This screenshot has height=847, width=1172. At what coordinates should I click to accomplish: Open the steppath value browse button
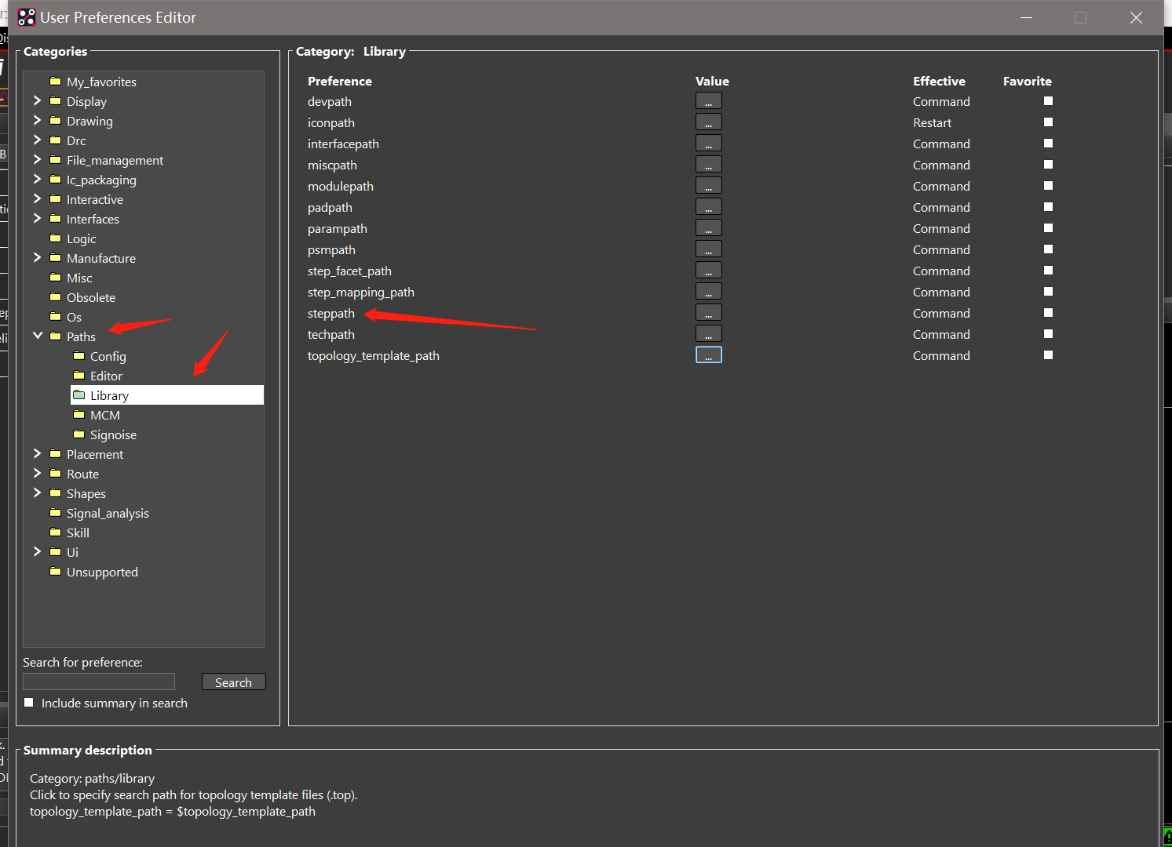pyautogui.click(x=708, y=313)
